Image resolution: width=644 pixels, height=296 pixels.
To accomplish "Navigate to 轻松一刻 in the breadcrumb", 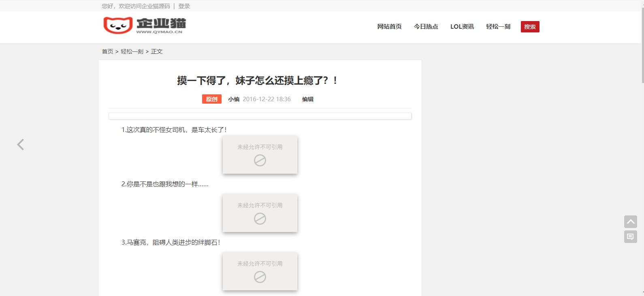I will point(132,51).
